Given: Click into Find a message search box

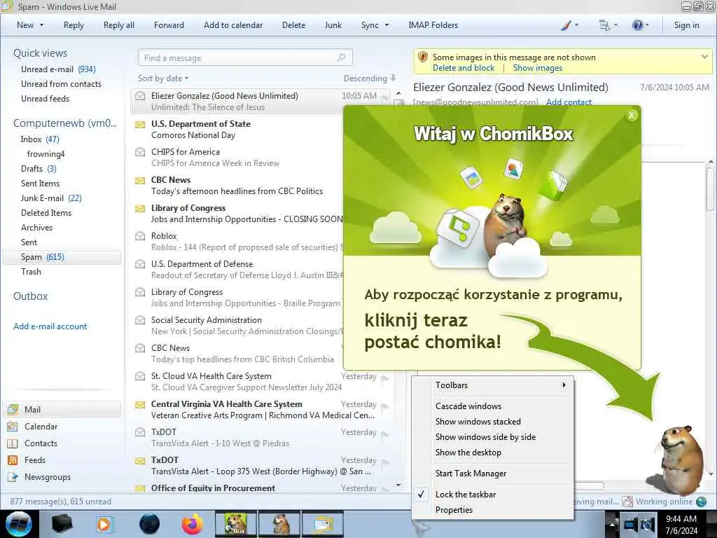Looking at the screenshot, I should tap(245, 57).
